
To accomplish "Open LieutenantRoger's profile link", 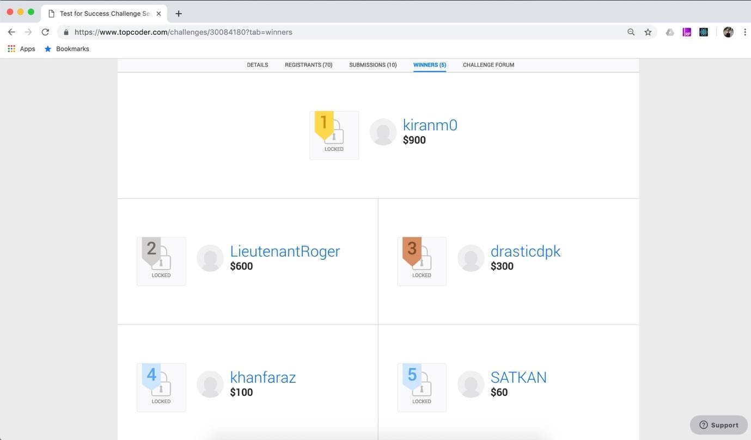I will point(285,251).
